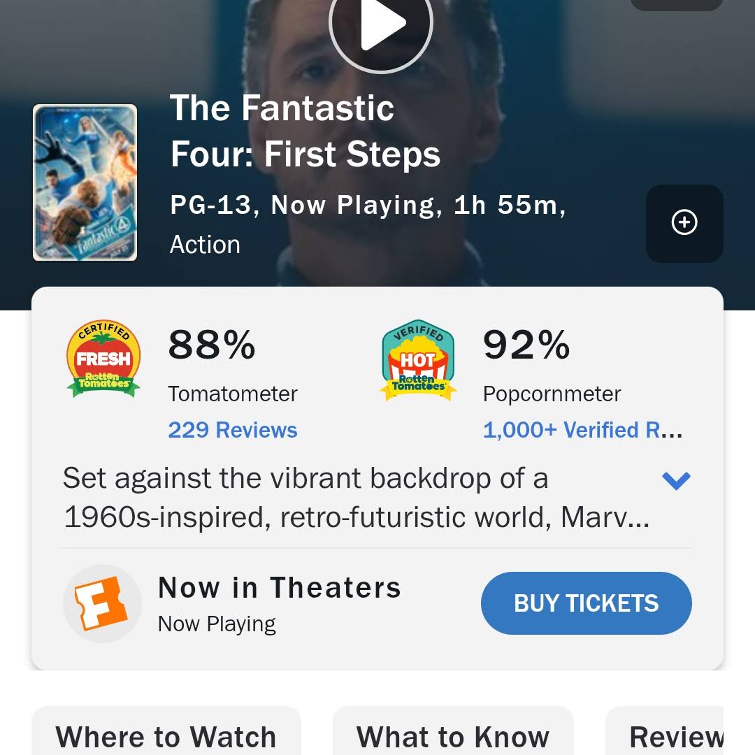755x755 pixels.
Task: Open the 229 Reviews link
Action: (233, 430)
